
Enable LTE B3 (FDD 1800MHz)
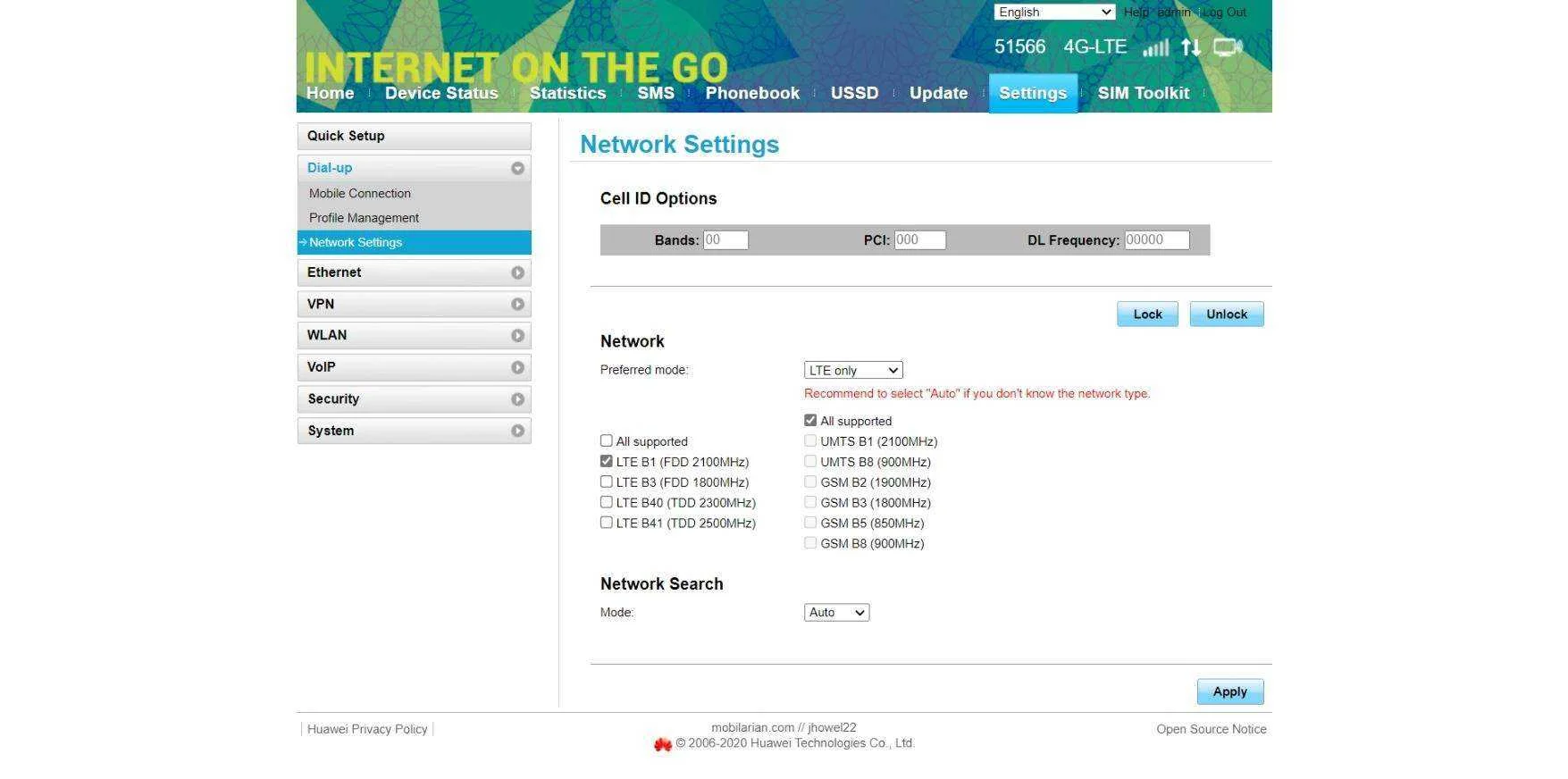click(x=607, y=482)
